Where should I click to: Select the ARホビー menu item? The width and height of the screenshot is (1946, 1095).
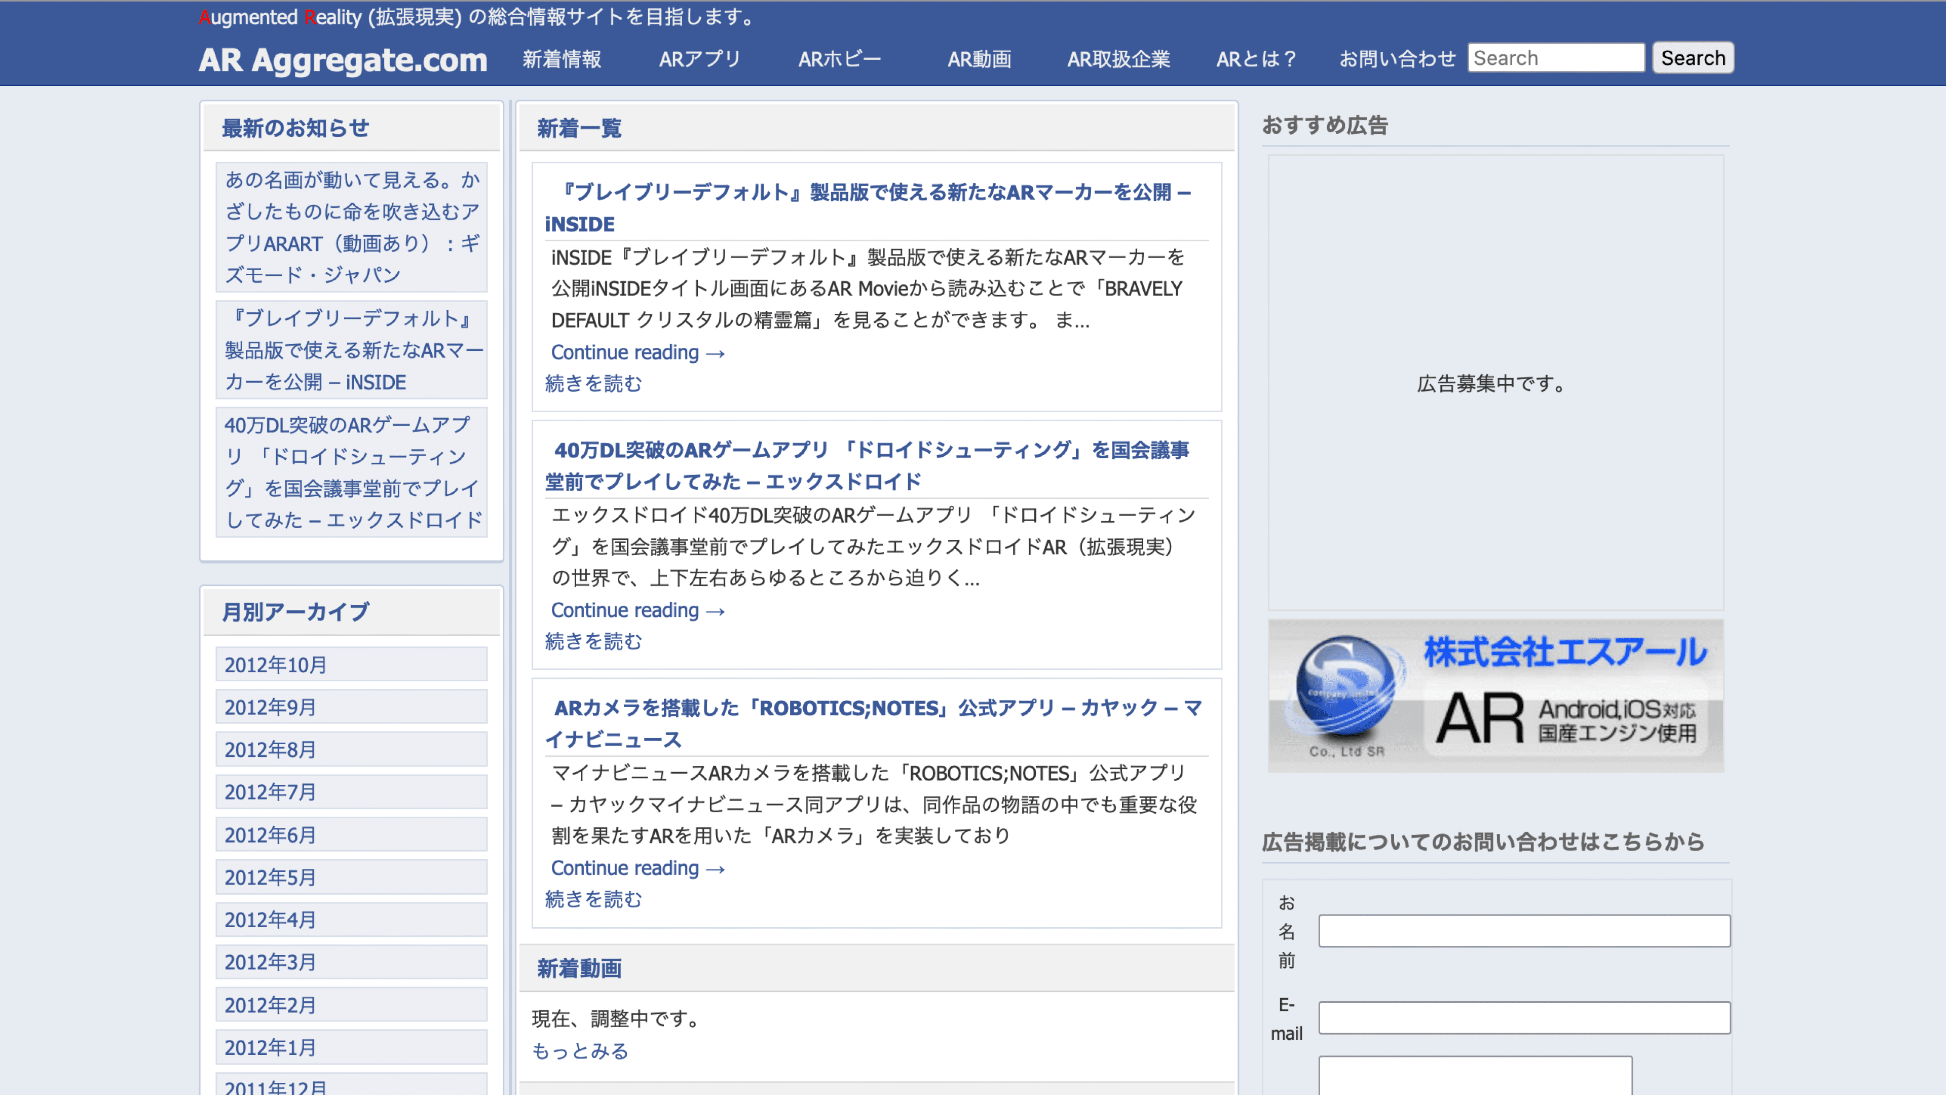(x=839, y=59)
